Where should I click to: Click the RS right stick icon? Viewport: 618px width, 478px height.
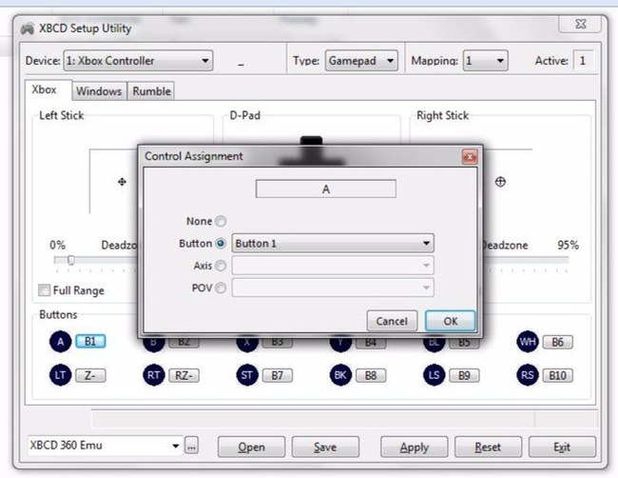click(x=528, y=375)
